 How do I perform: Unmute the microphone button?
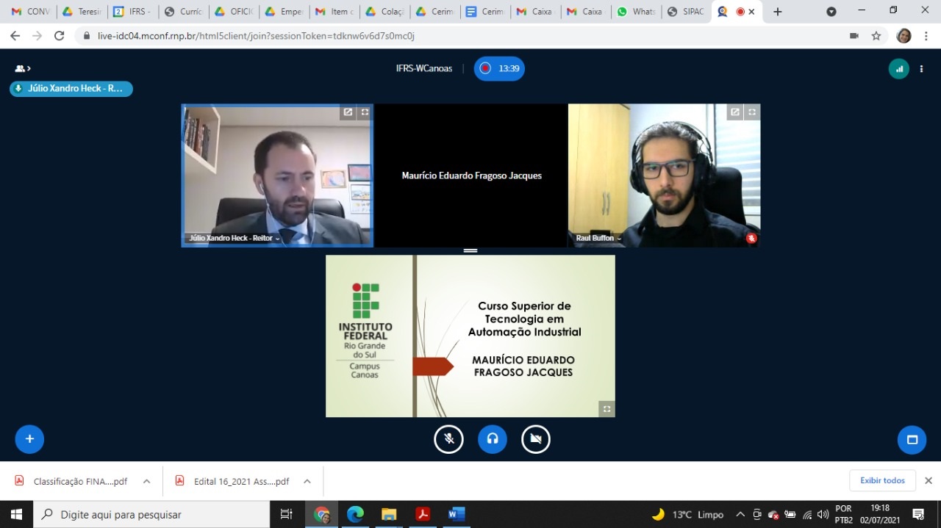click(448, 439)
